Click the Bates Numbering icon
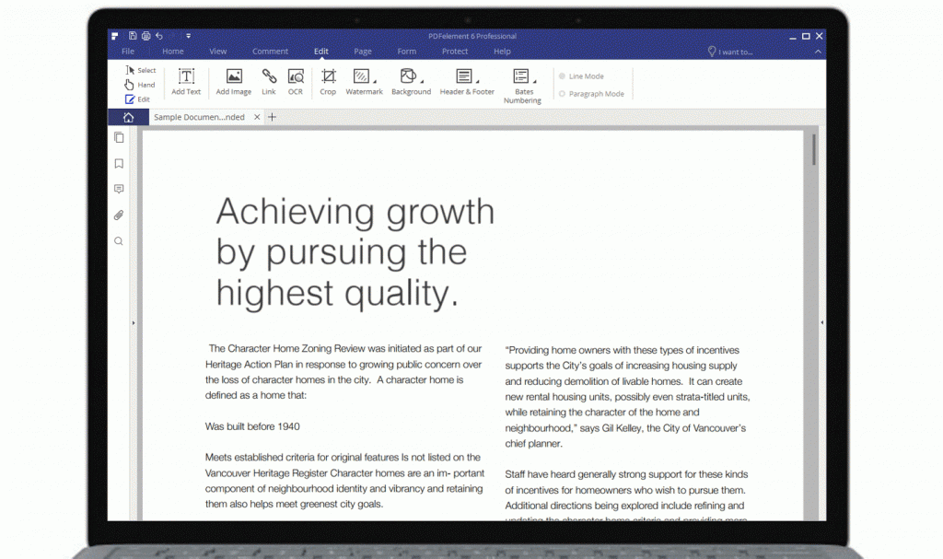 coord(521,76)
